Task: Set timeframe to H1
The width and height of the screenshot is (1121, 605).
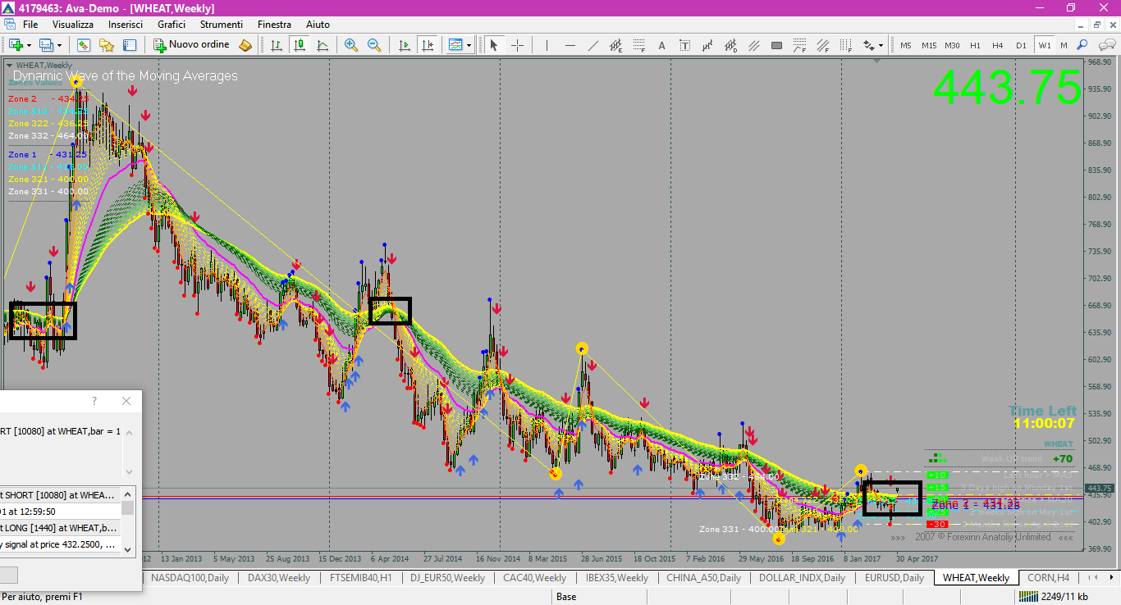Action: pos(975,45)
